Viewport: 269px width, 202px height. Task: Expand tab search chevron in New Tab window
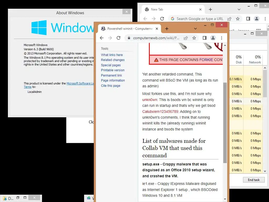[x=239, y=9]
